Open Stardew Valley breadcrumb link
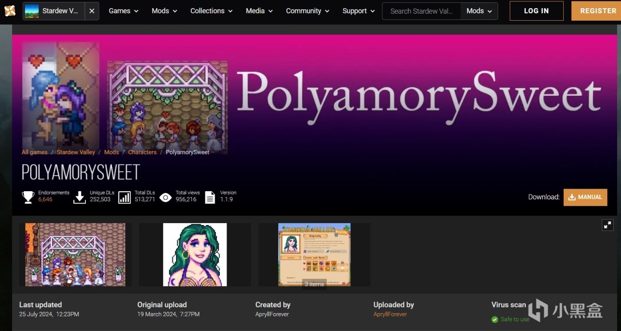This screenshot has height=331, width=621. tap(76, 152)
